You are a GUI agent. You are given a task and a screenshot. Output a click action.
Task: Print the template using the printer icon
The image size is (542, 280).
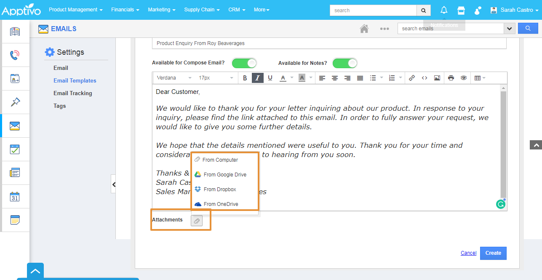coord(451,78)
